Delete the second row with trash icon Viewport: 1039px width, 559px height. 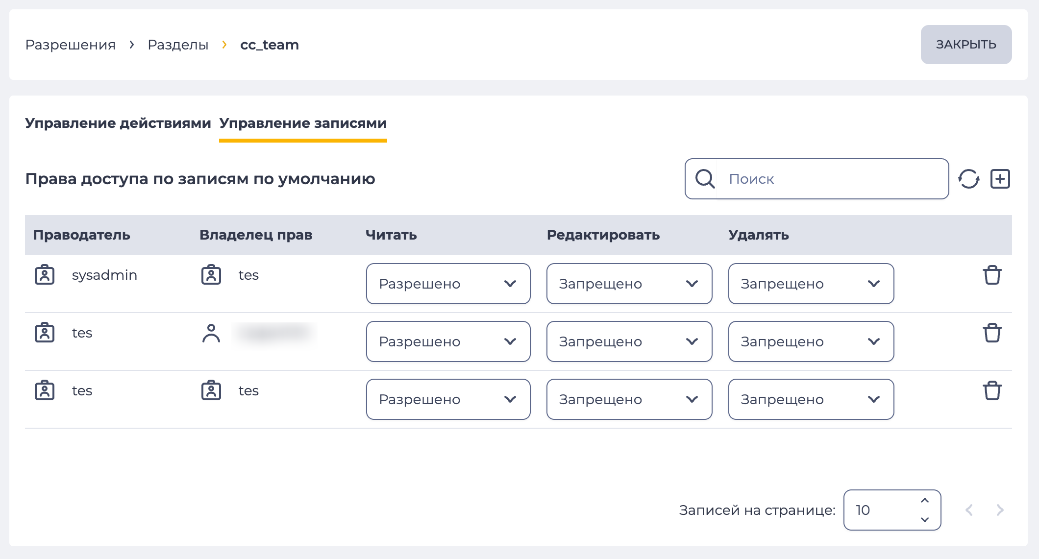[992, 333]
